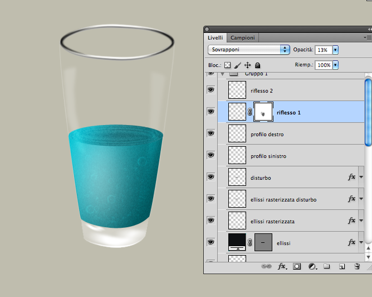372x297 pixels.
Task: Toggle lock position move icon
Action: click(x=247, y=65)
